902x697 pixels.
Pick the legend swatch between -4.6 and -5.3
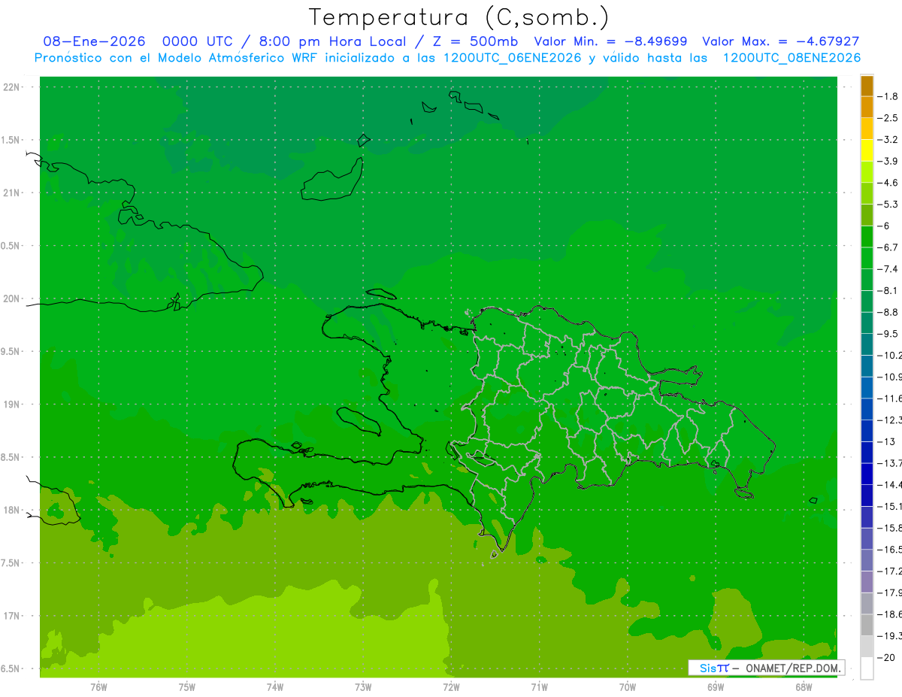pos(867,193)
